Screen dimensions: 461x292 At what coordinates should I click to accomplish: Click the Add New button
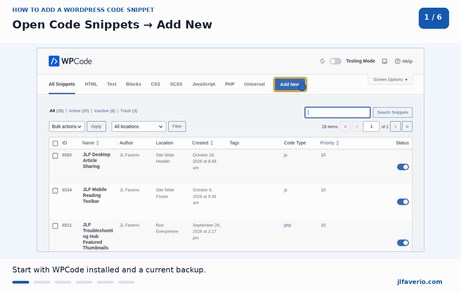tap(290, 85)
